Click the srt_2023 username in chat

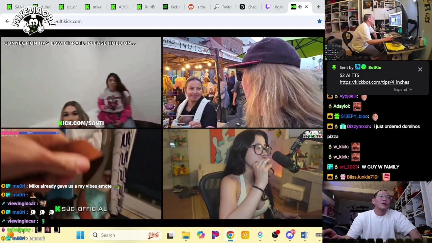[x=349, y=167]
